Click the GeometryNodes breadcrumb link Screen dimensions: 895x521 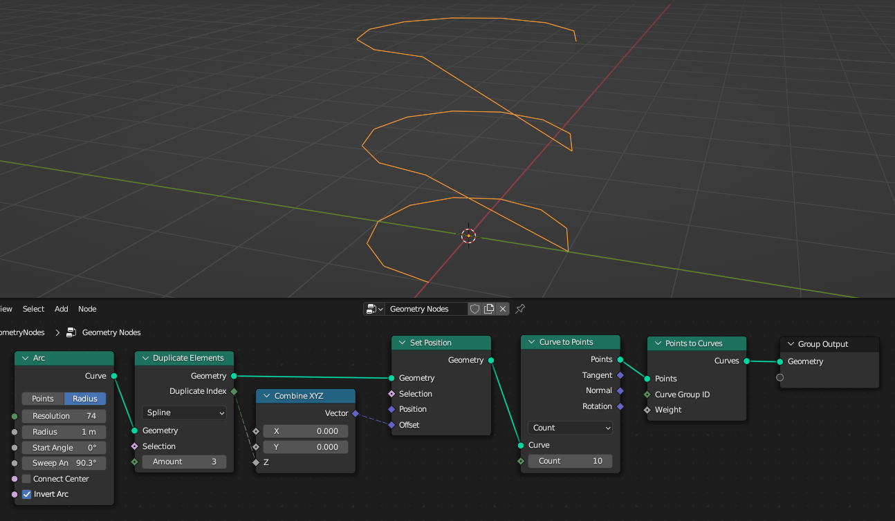pos(24,332)
